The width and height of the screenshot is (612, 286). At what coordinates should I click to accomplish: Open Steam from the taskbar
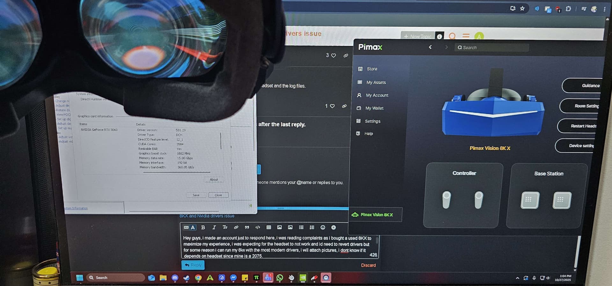click(186, 278)
